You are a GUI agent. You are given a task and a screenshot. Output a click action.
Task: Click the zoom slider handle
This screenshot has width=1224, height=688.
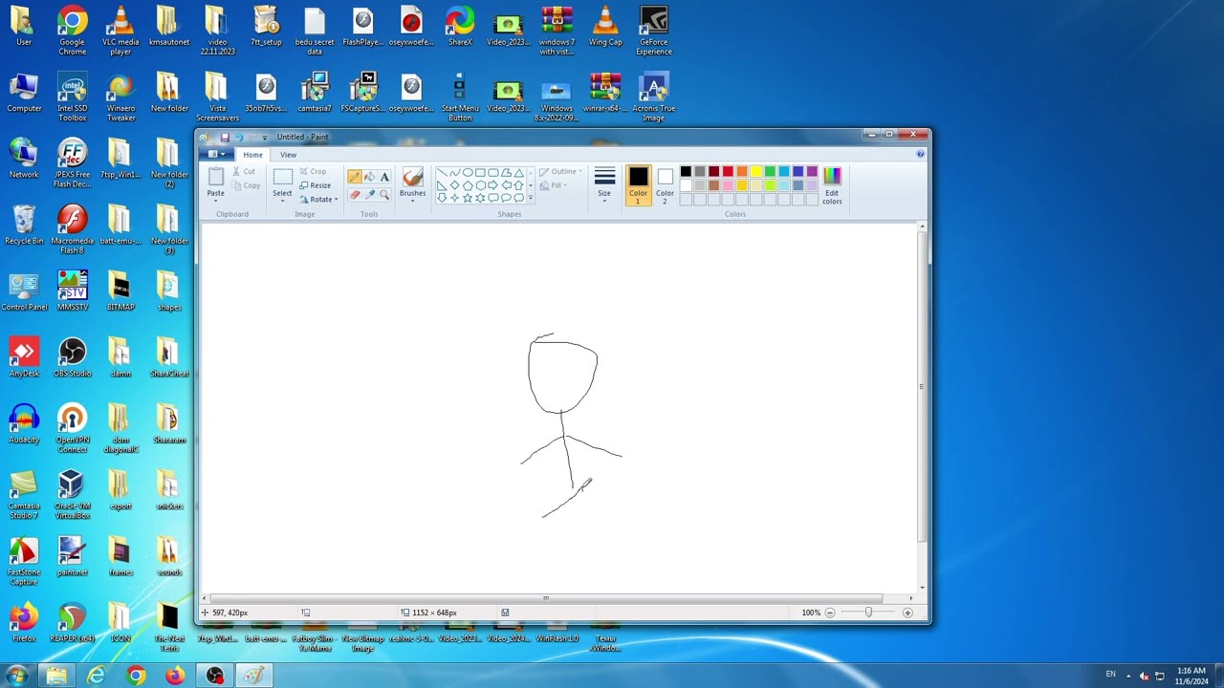click(x=868, y=613)
